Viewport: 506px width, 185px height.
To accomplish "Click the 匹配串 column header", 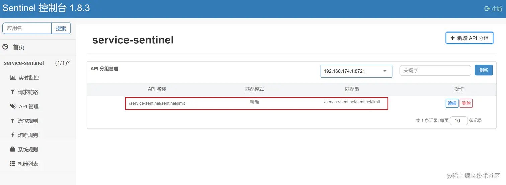I will 352,89.
